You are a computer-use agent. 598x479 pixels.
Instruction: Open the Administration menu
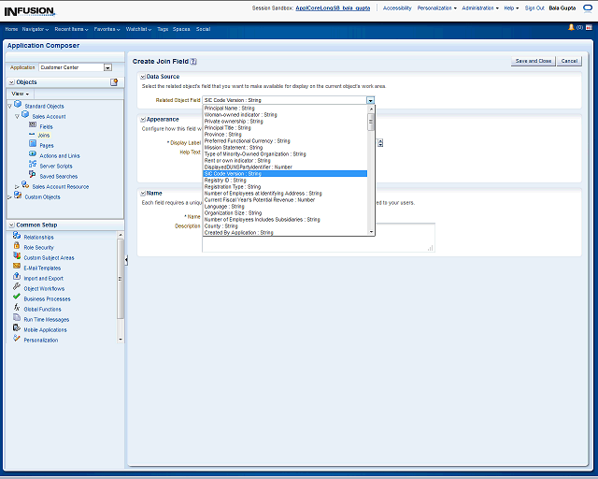pyautogui.click(x=480, y=7)
